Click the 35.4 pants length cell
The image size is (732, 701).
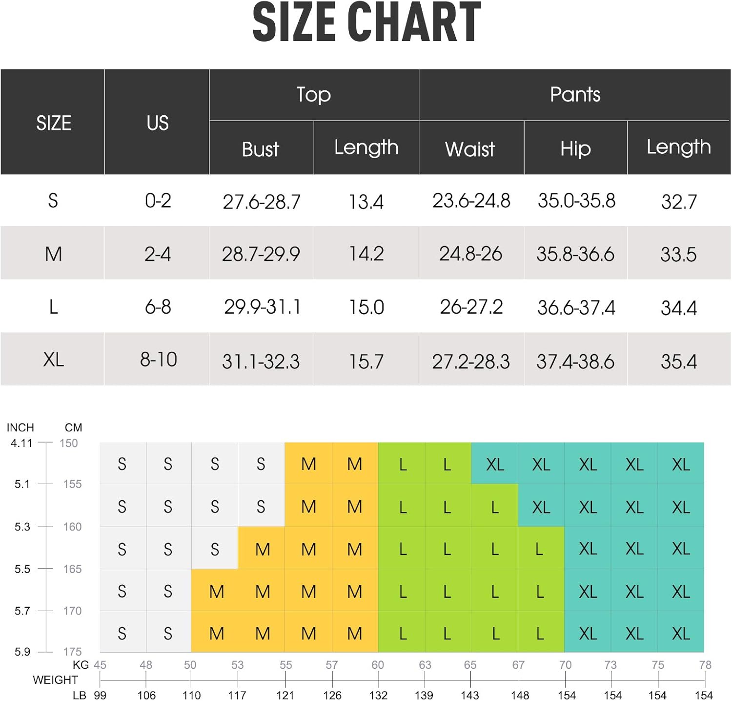tap(678, 361)
